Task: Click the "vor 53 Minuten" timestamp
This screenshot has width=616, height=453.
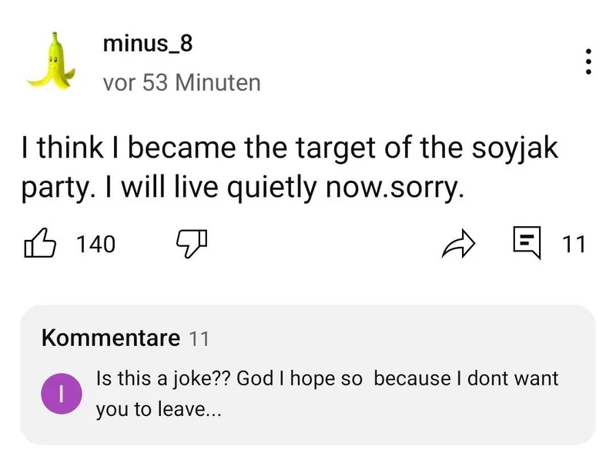Action: tap(182, 82)
